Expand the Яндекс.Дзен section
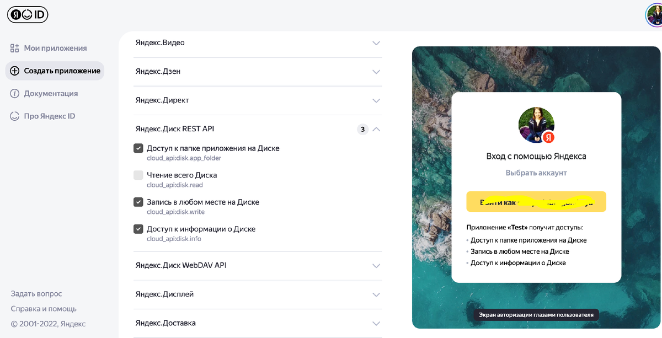 [x=258, y=72]
